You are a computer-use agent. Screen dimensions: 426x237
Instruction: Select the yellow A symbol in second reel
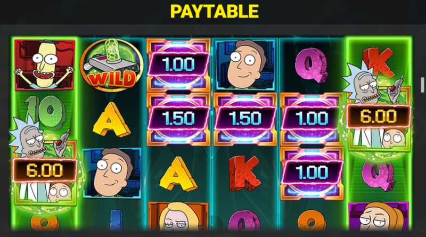click(111, 120)
